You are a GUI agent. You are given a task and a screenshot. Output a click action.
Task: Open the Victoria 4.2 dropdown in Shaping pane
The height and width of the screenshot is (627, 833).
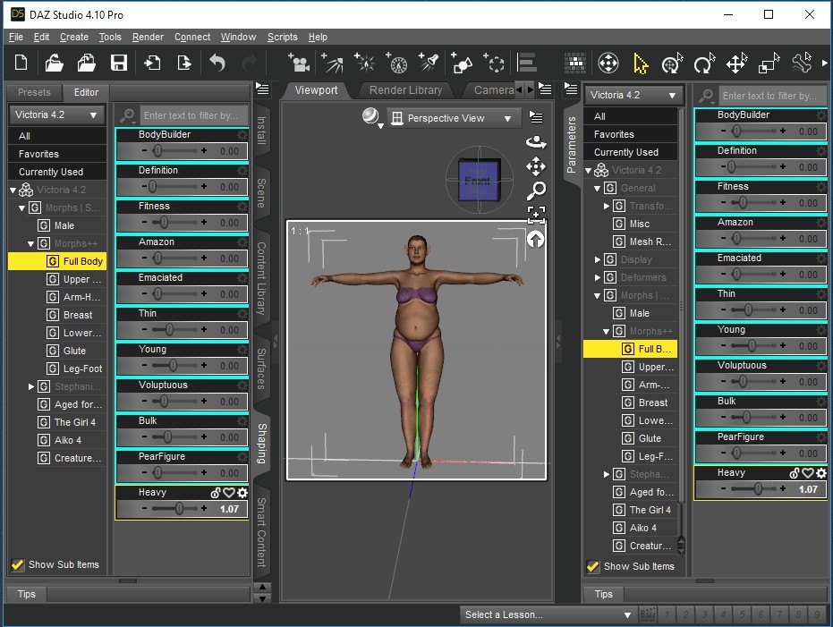[x=57, y=114]
